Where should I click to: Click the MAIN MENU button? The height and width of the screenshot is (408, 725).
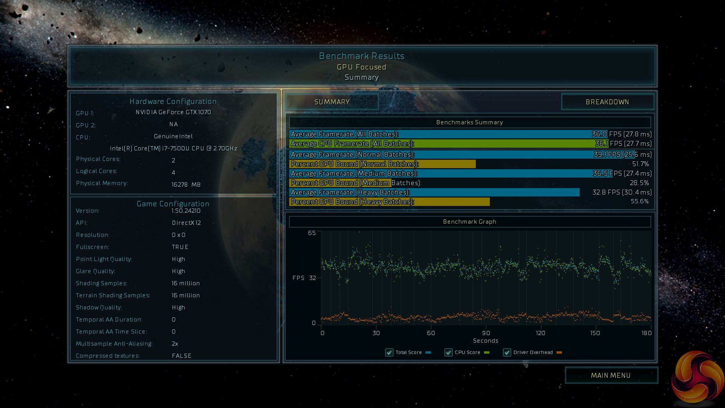pyautogui.click(x=611, y=376)
